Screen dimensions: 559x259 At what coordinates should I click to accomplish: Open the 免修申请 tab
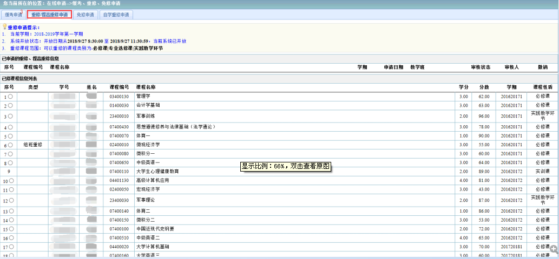[87, 15]
